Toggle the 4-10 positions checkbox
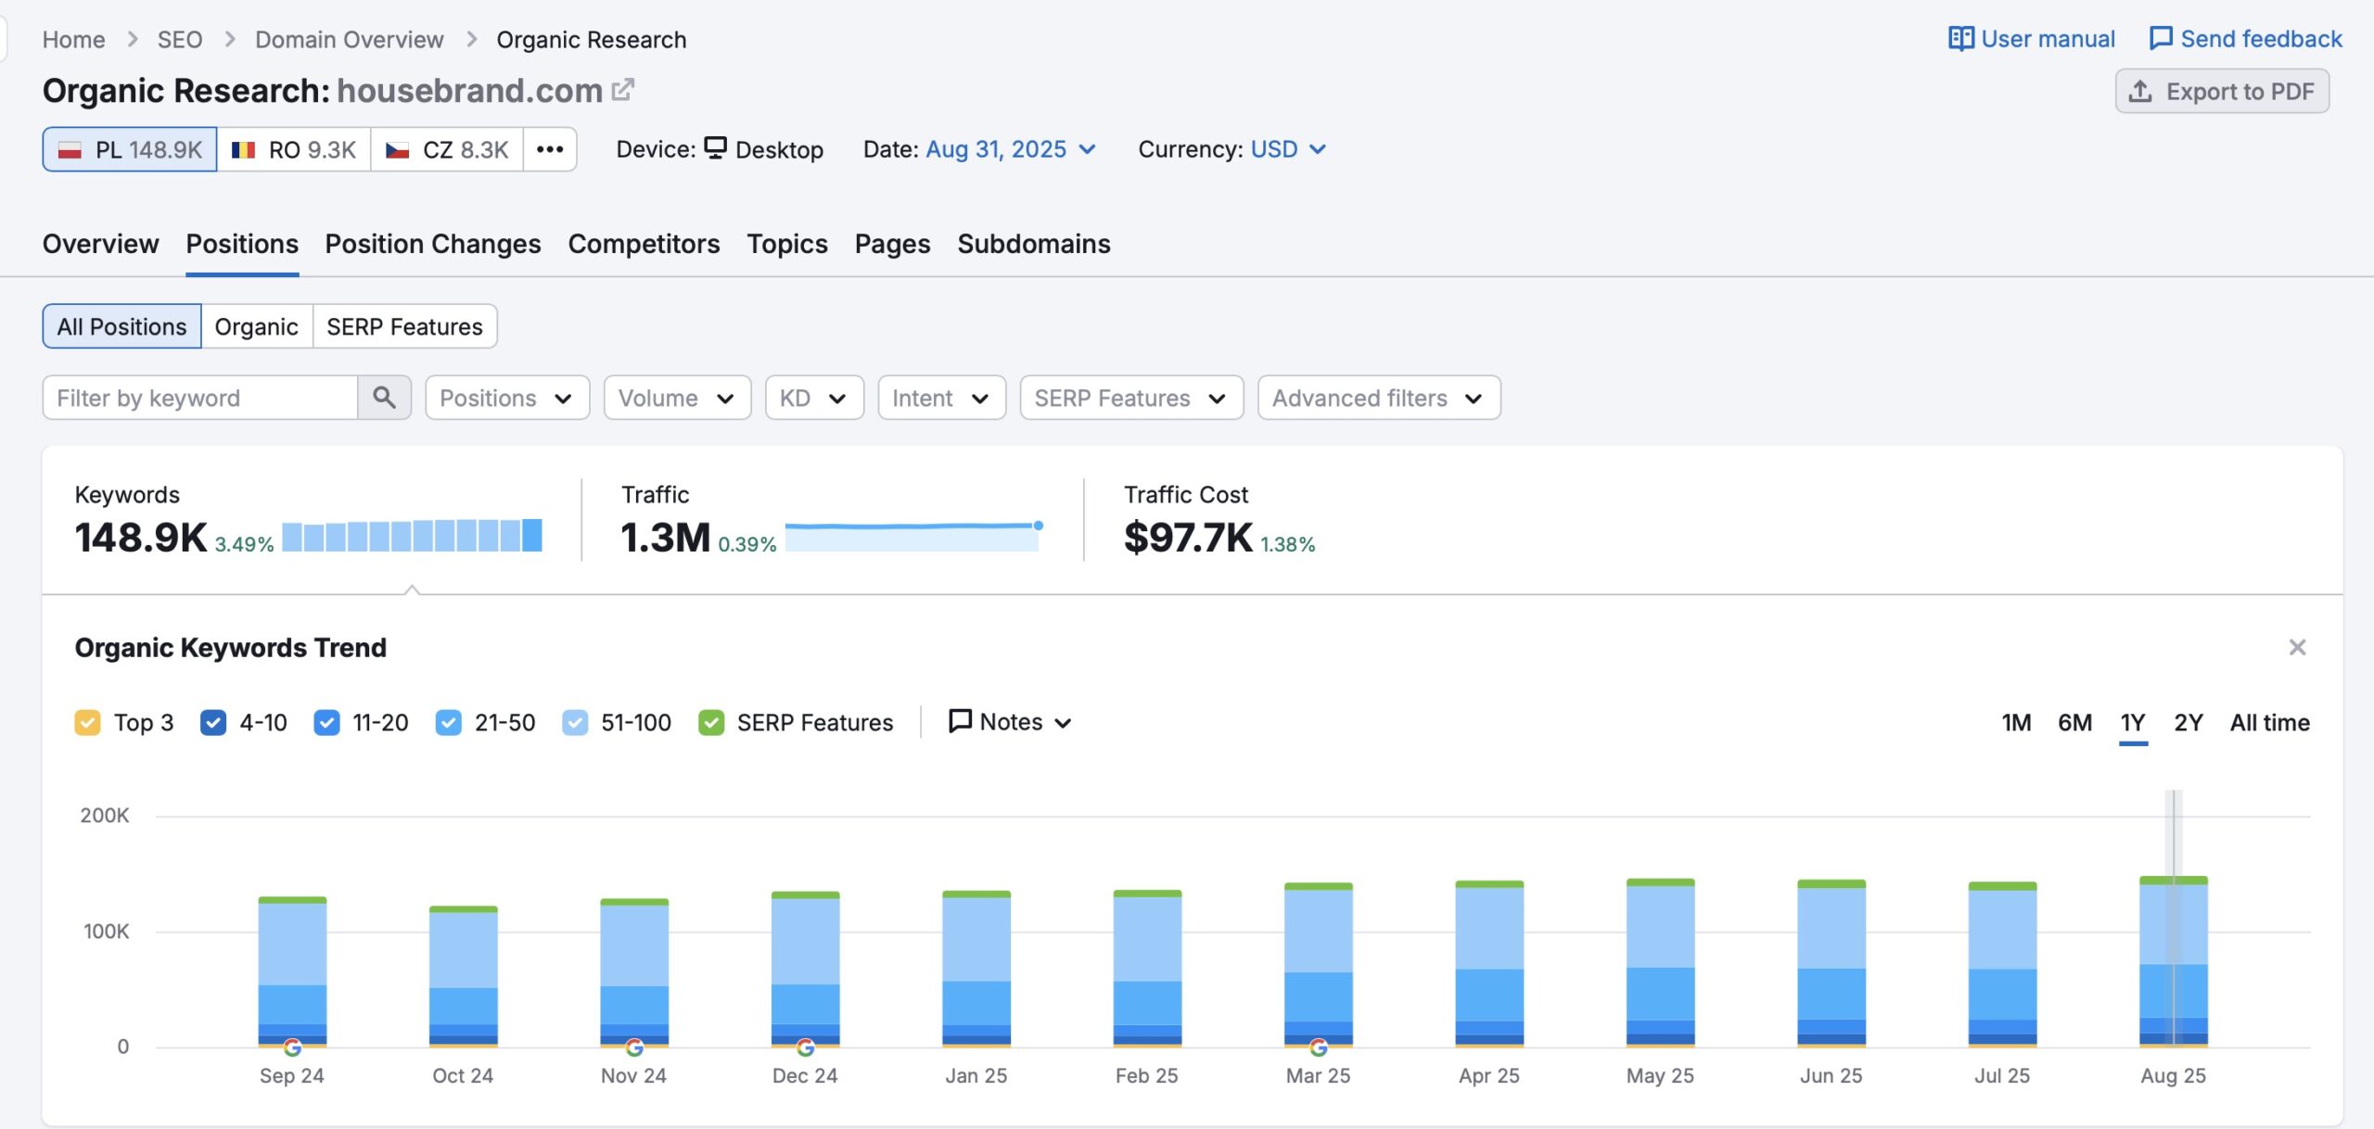 pyautogui.click(x=213, y=722)
